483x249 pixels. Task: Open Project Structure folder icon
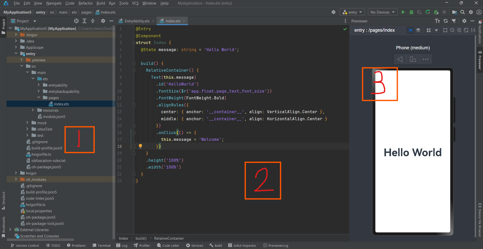(x=455, y=12)
